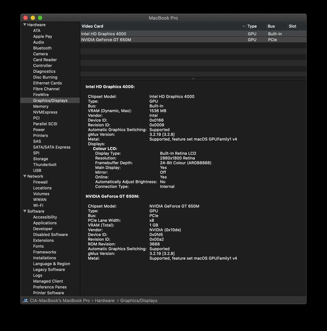Select Wi-Fi under Network
This screenshot has height=331, width=327.
point(38,206)
